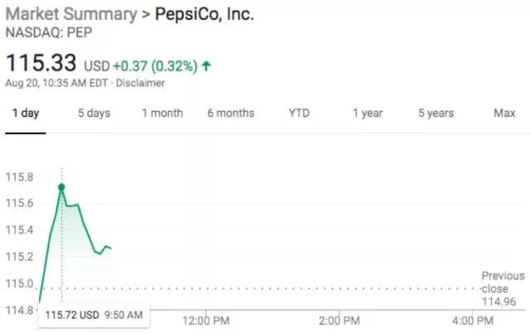The height and width of the screenshot is (334, 531).
Task: Click the 12:00 PM time axis label
Action: click(205, 320)
